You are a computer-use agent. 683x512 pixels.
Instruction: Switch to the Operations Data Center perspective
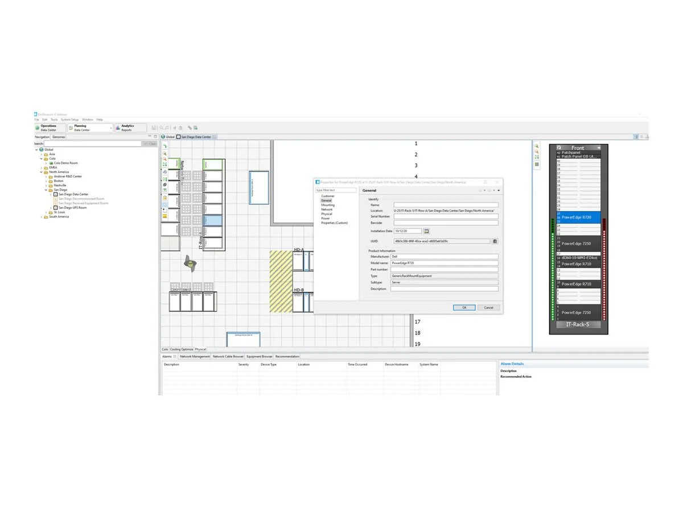pos(48,128)
